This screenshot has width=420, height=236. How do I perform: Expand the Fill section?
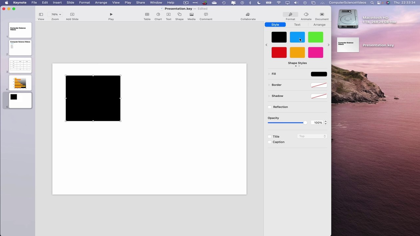pyautogui.click(x=269, y=74)
